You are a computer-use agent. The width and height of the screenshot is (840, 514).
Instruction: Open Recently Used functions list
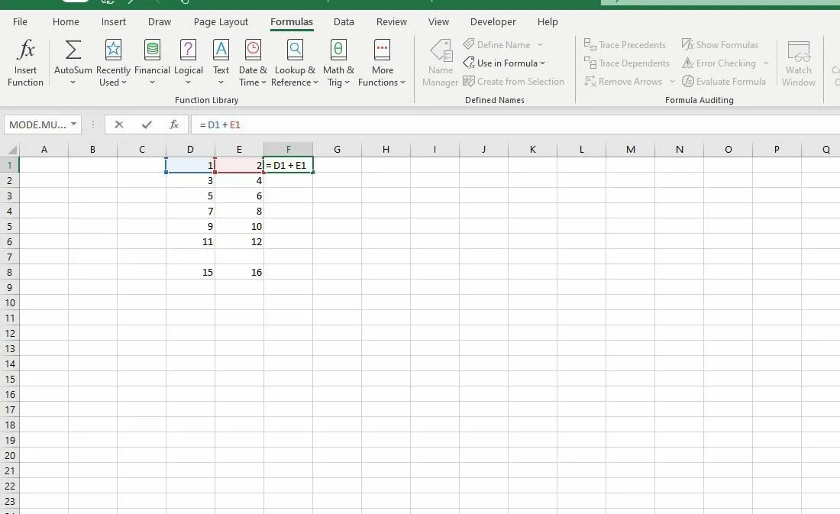pyautogui.click(x=113, y=63)
